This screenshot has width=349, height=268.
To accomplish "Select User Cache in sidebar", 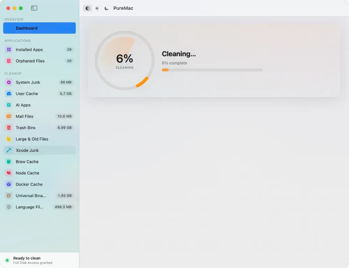I will pos(39,94).
